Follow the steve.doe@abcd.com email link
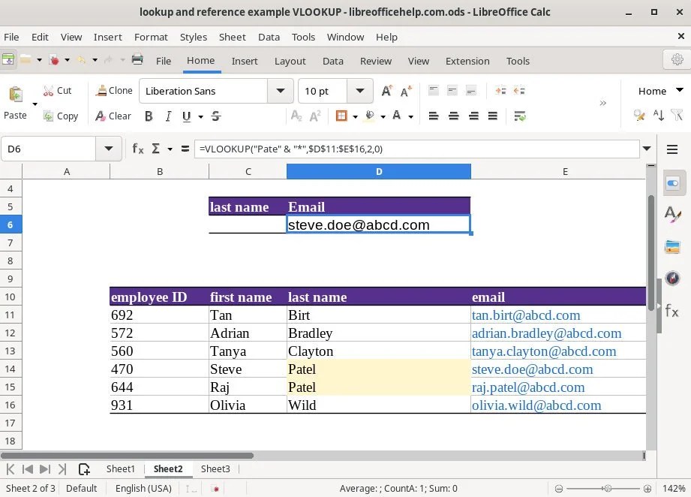The image size is (691, 497). (x=533, y=369)
